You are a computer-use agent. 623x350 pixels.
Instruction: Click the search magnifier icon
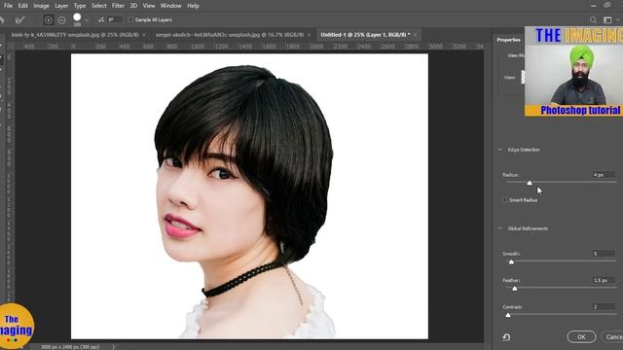click(593, 19)
